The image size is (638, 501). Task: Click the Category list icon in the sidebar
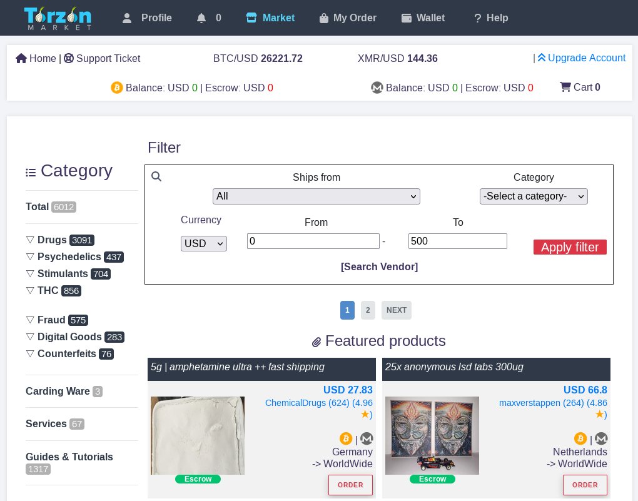[31, 172]
